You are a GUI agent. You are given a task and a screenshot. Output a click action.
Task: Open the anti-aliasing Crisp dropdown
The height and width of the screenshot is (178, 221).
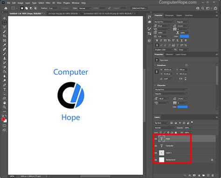[183, 50]
